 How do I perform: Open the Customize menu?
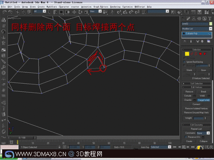point(128,7)
